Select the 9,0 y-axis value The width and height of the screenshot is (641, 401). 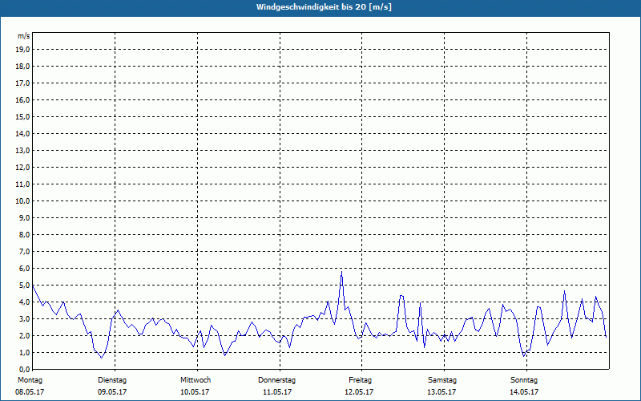pyautogui.click(x=24, y=217)
